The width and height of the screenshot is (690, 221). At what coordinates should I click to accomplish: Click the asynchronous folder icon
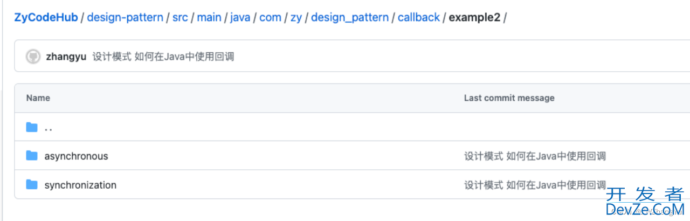[32, 156]
